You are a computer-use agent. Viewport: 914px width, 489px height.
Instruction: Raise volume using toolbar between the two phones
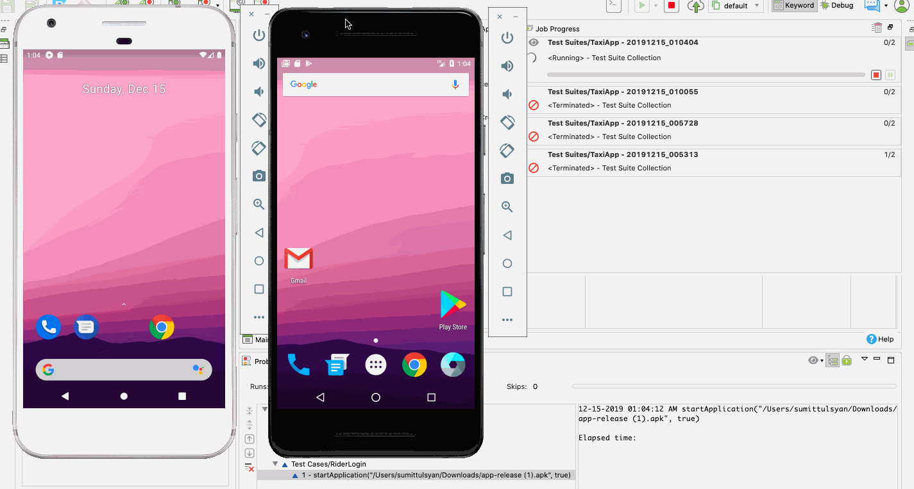tap(259, 63)
